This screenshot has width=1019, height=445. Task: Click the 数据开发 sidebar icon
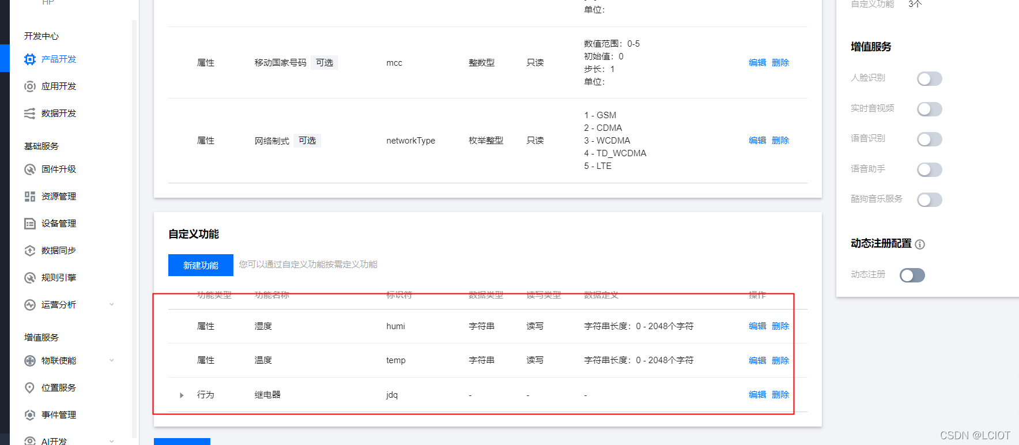[x=30, y=114]
